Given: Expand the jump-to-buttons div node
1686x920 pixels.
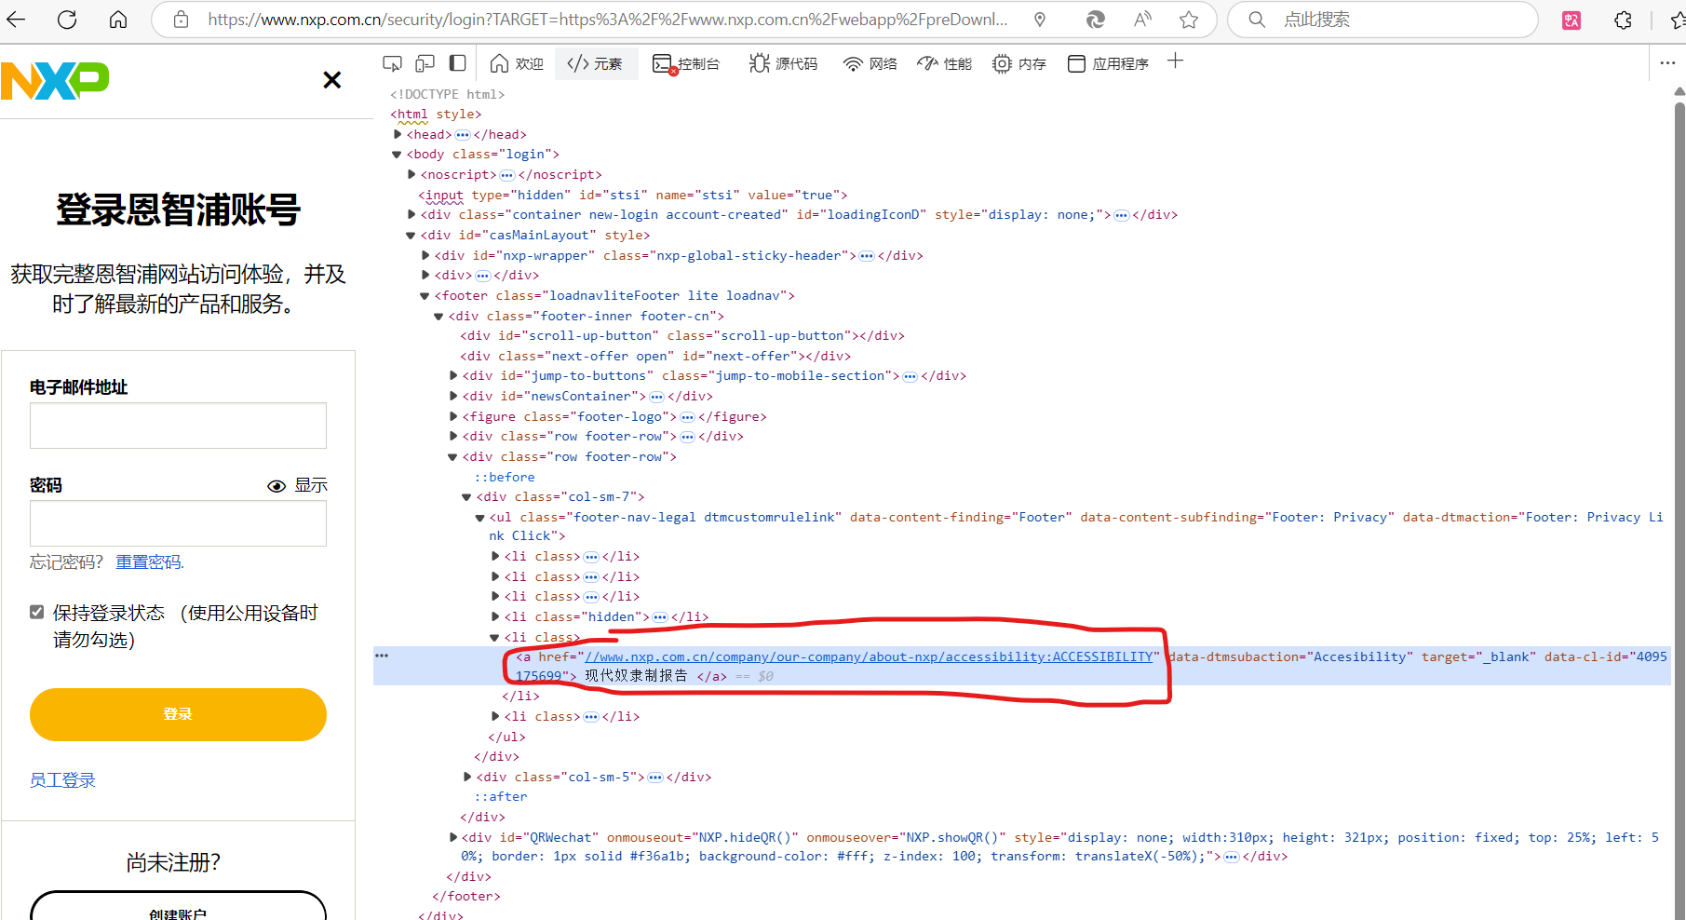Looking at the screenshot, I should pos(453,375).
